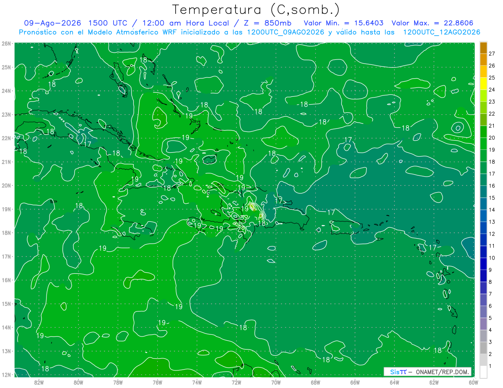Click the "64W" longitude axis label

[x=394, y=382]
